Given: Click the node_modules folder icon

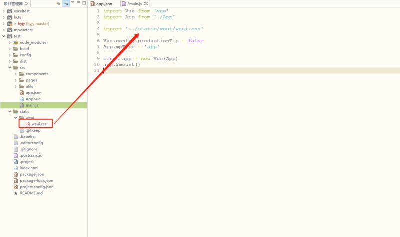Looking at the screenshot, I should pyautogui.click(x=16, y=42).
